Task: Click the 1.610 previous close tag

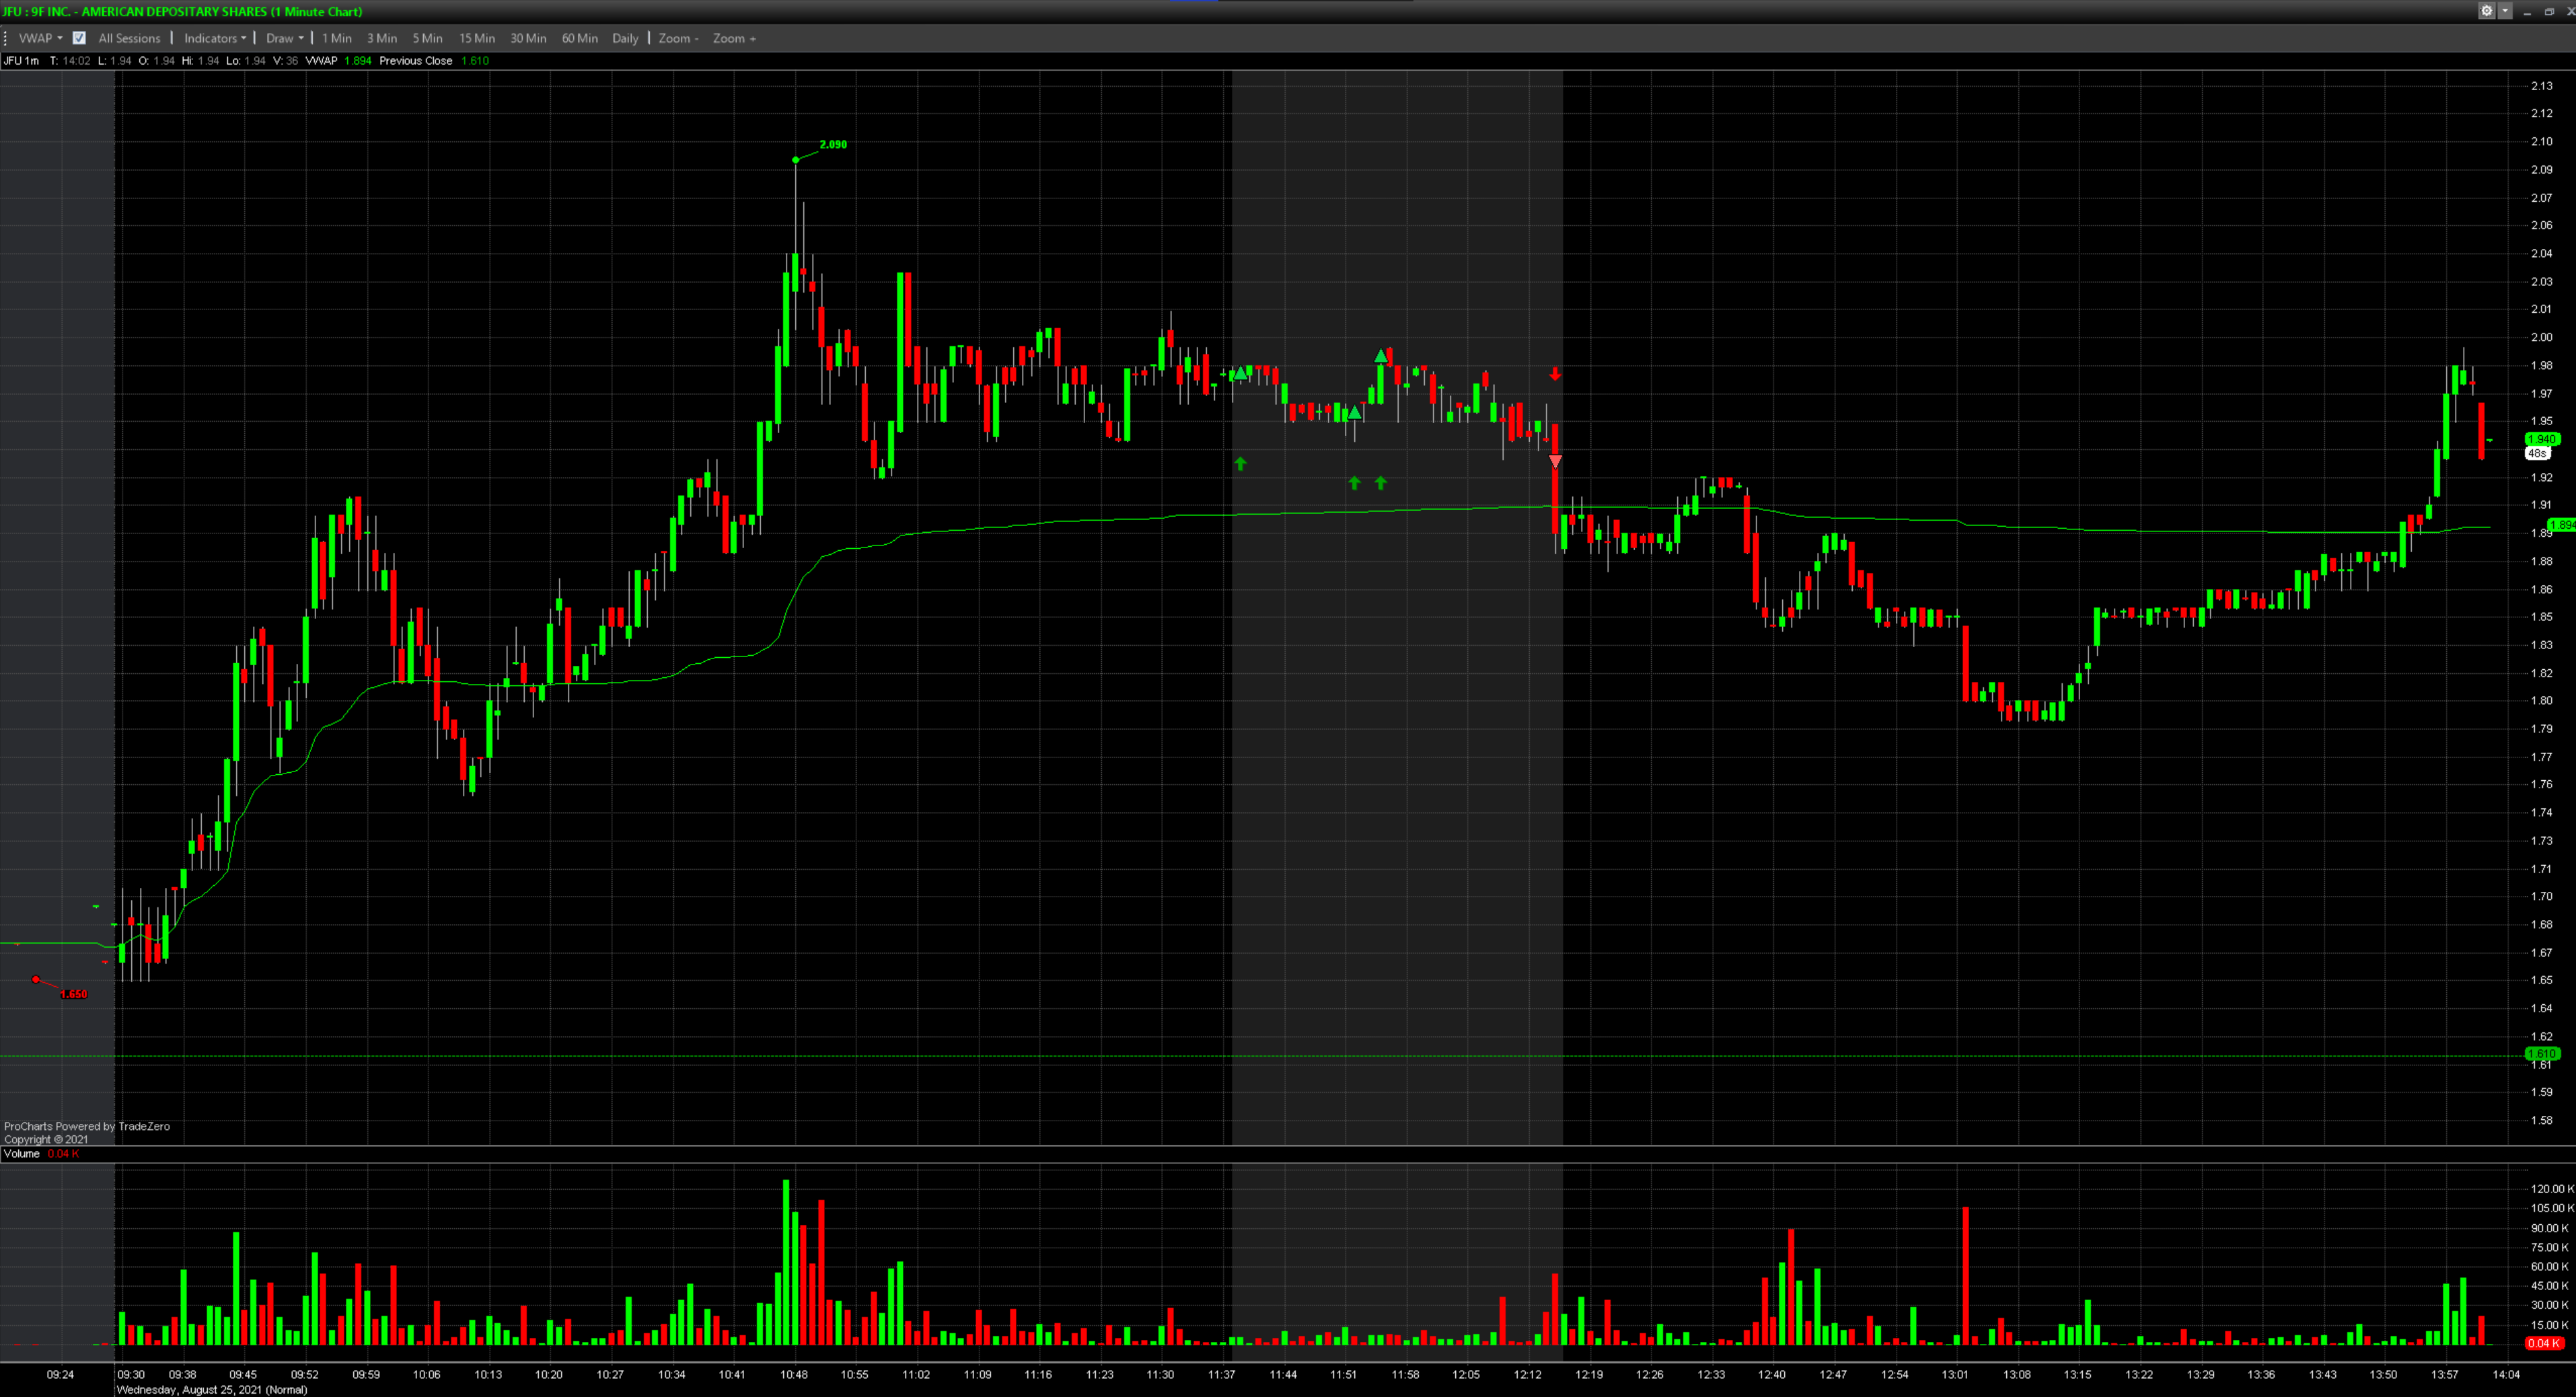Action: pyautogui.click(x=2541, y=1054)
